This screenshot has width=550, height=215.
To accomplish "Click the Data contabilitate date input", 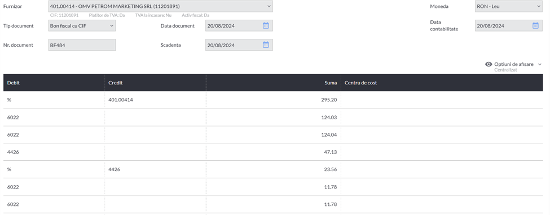I will point(509,25).
